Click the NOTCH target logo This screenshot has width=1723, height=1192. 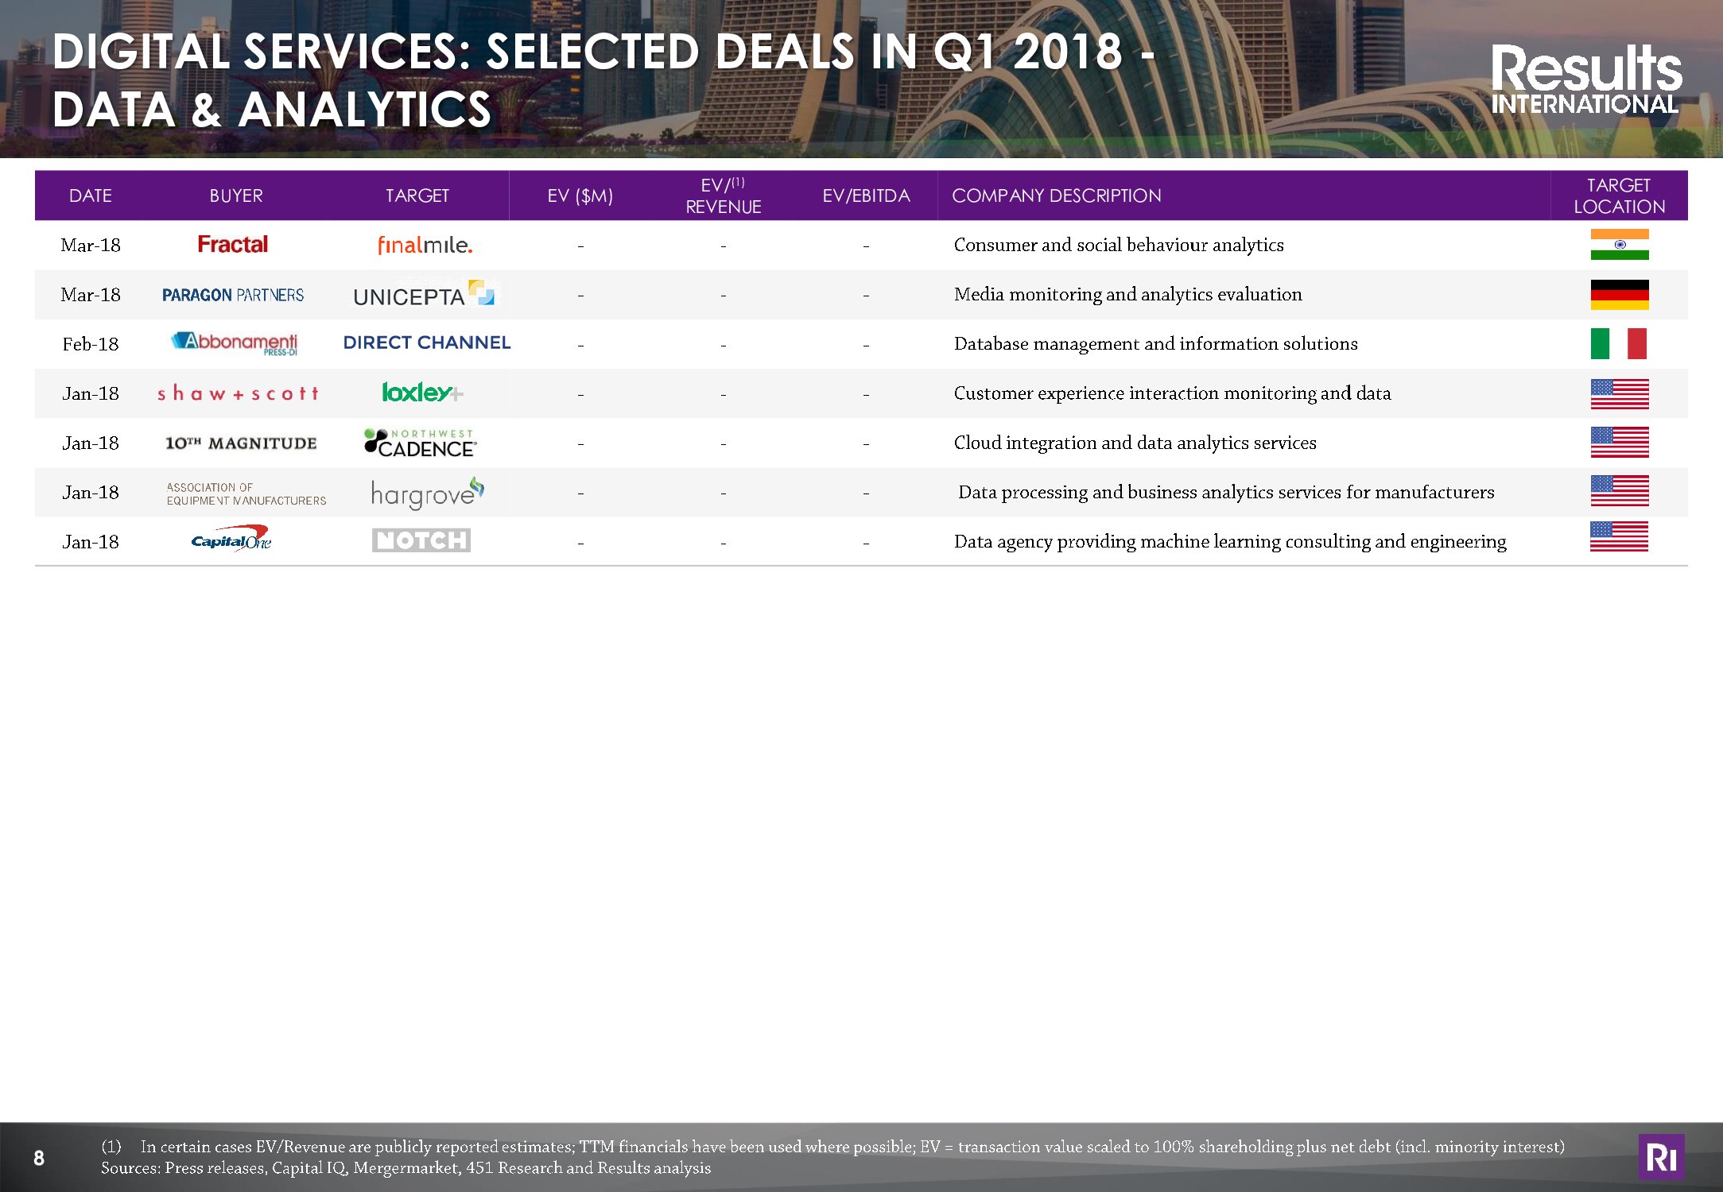coord(421,540)
